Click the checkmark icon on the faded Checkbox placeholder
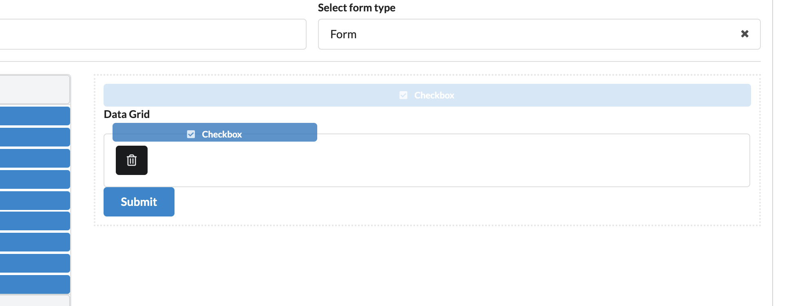 coord(403,95)
